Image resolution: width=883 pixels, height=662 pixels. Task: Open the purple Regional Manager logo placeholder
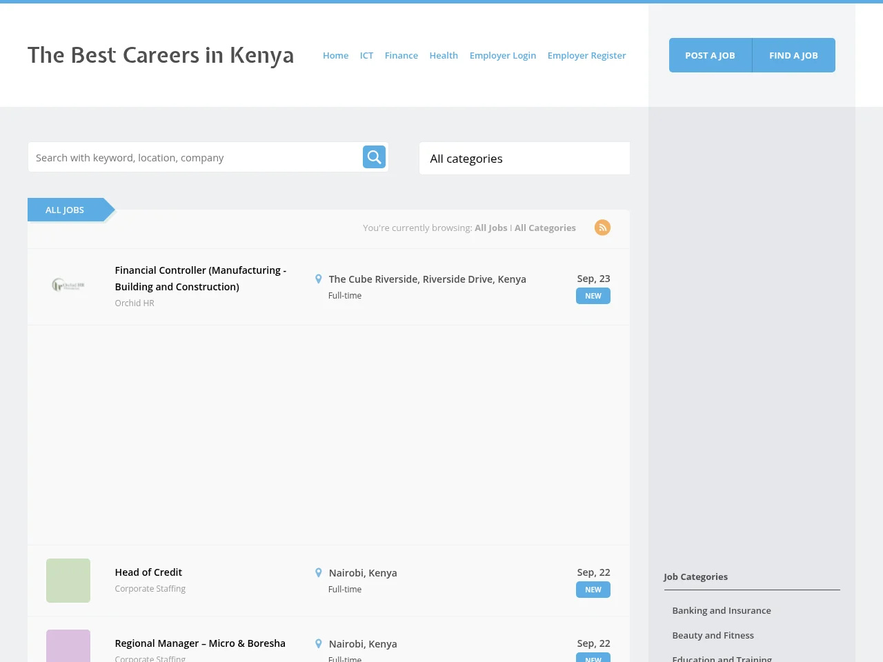click(68, 646)
